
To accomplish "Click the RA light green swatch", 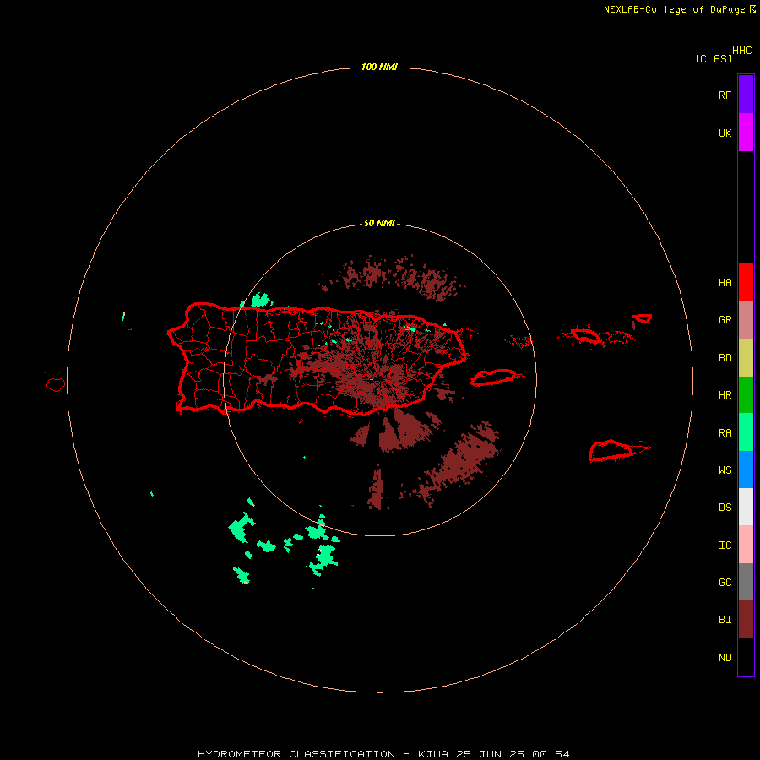I will pyautogui.click(x=746, y=432).
